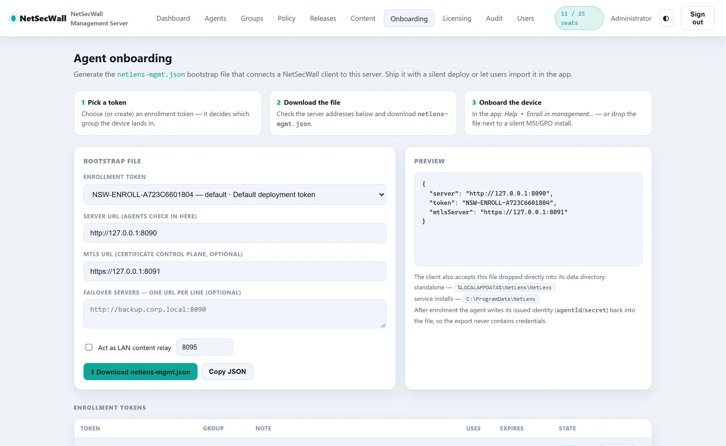The image size is (726, 446).
Task: Click the EXPIRES column header
Action: [x=512, y=428]
